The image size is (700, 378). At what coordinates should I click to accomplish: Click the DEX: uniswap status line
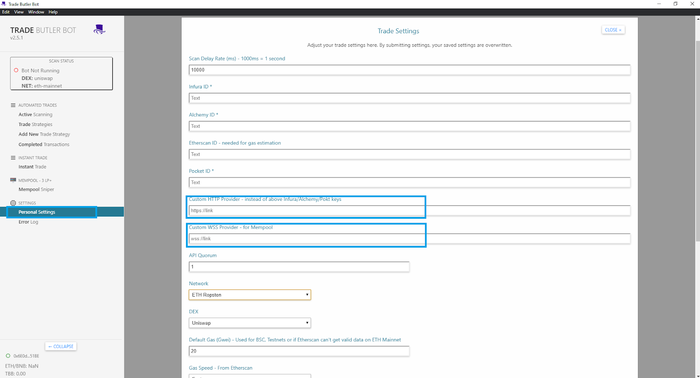(x=37, y=78)
